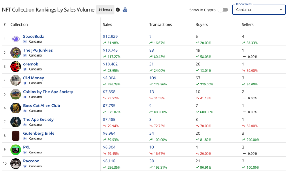Click the webhook icon next to info

tap(125, 10)
